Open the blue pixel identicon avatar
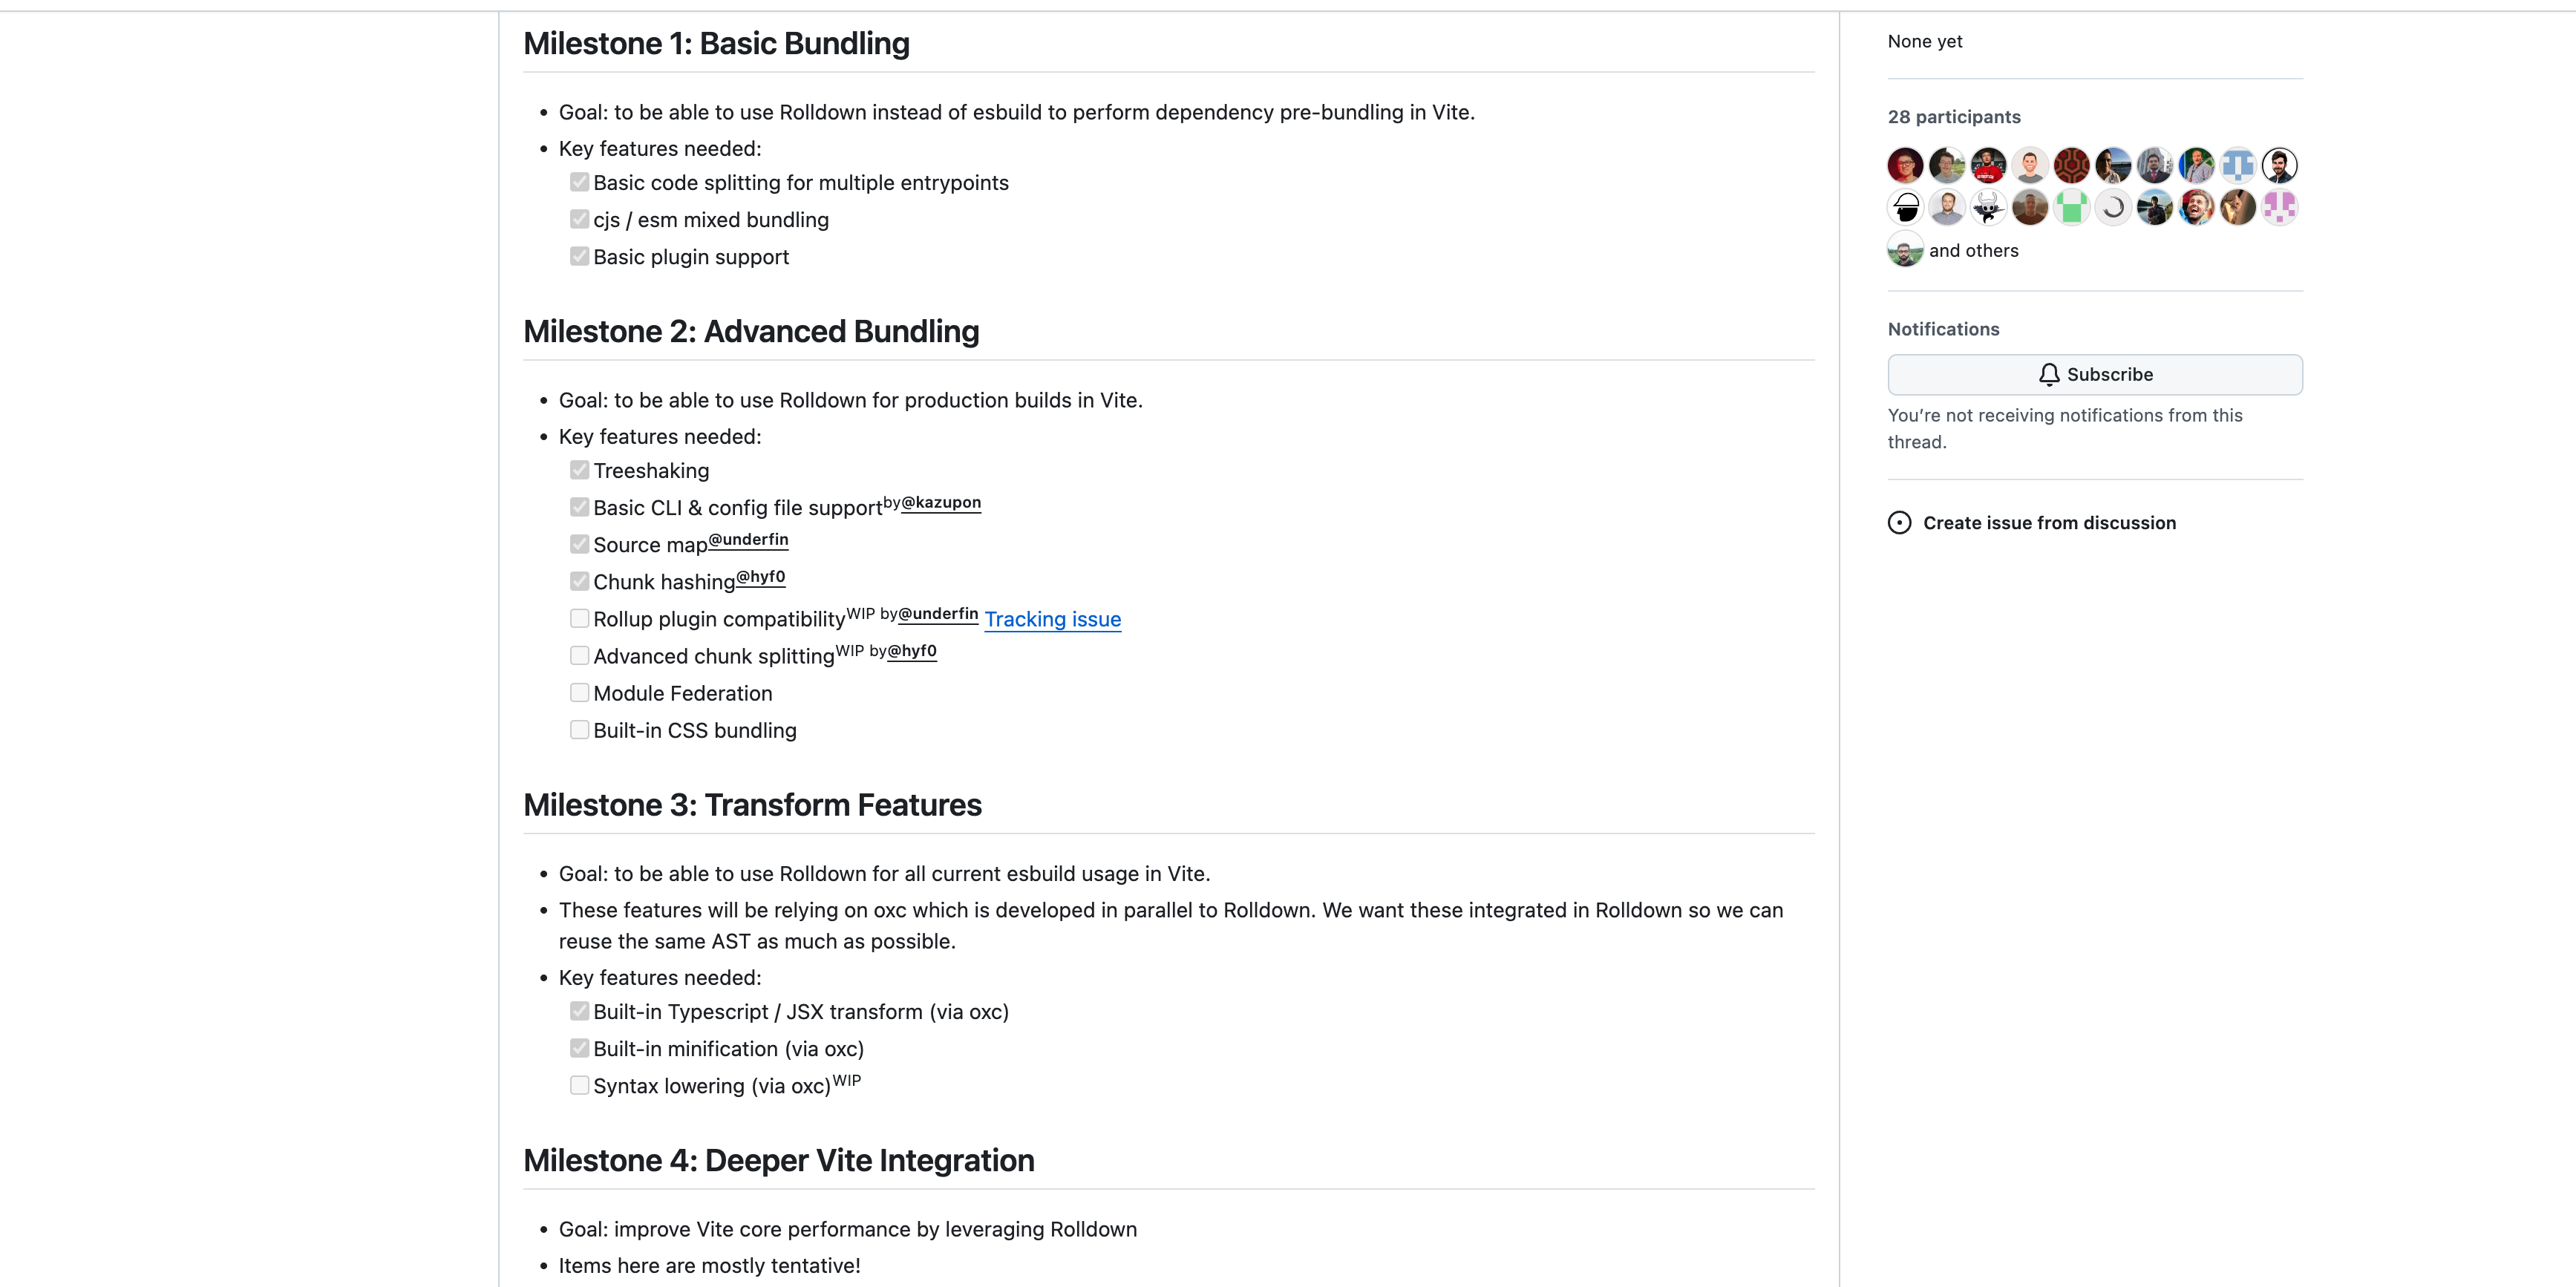 click(2238, 165)
